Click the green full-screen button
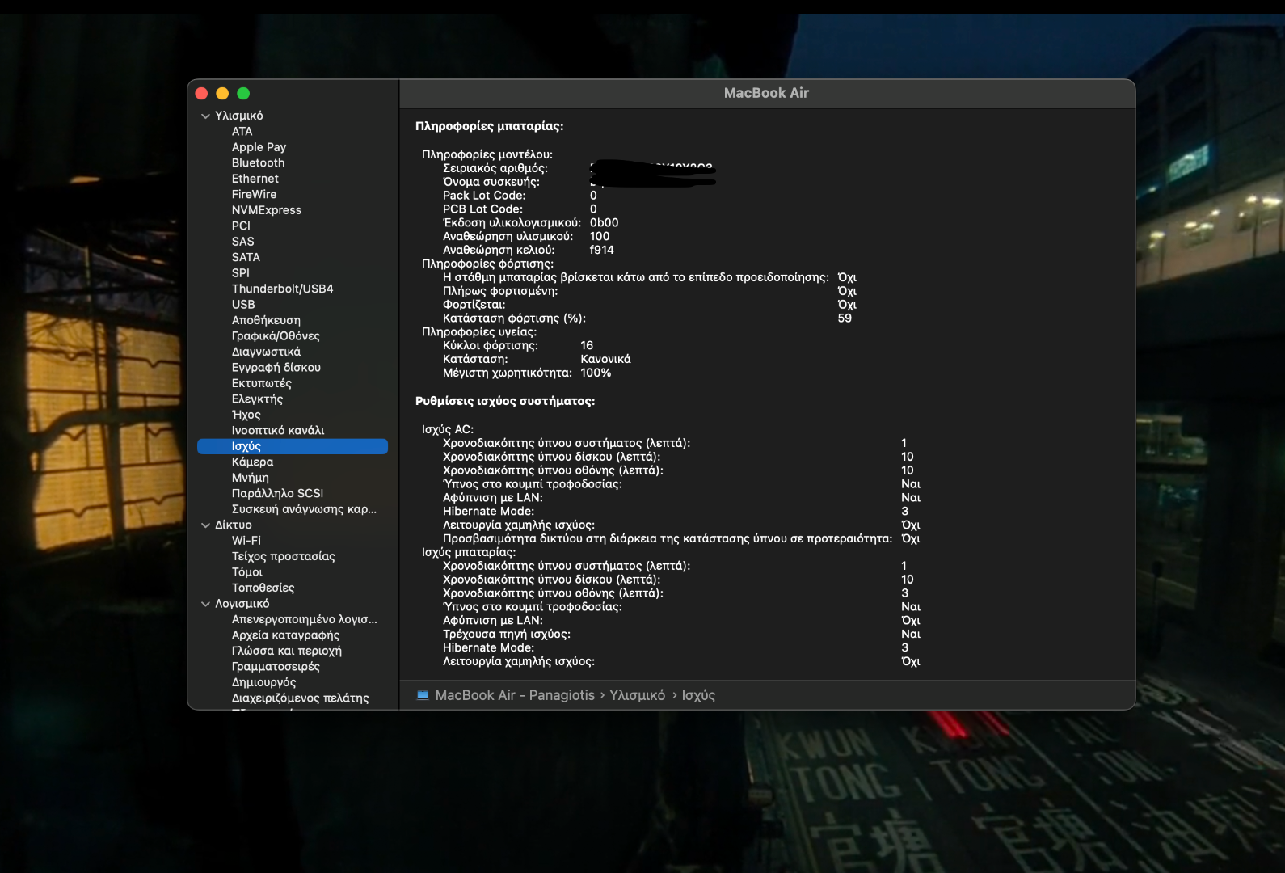 243,94
